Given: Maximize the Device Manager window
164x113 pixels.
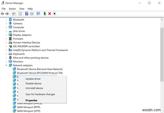Looking at the screenshot, I should [x=149, y=3].
